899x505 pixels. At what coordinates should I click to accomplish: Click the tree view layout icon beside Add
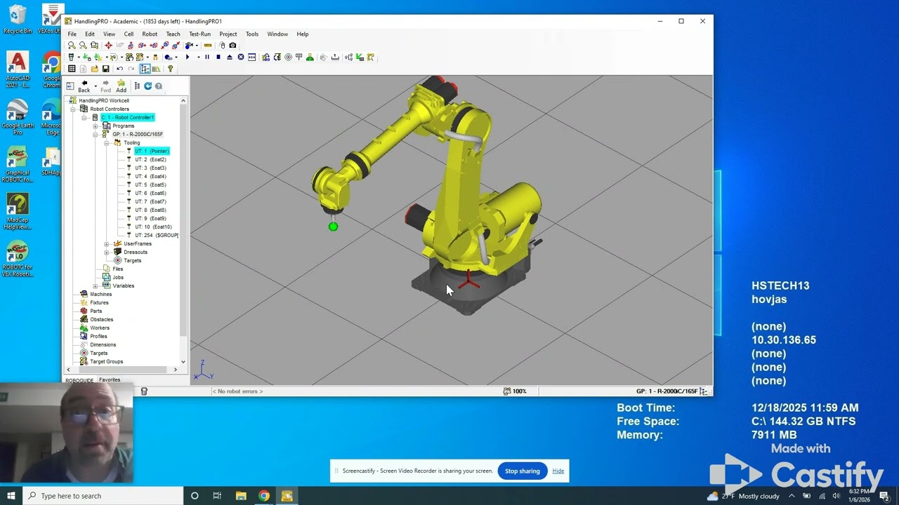(137, 86)
